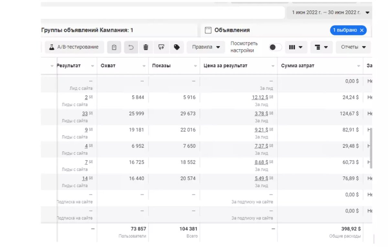The width and height of the screenshot is (388, 247).
Task: Click footnote marker beside result 2
Action: 91,97
